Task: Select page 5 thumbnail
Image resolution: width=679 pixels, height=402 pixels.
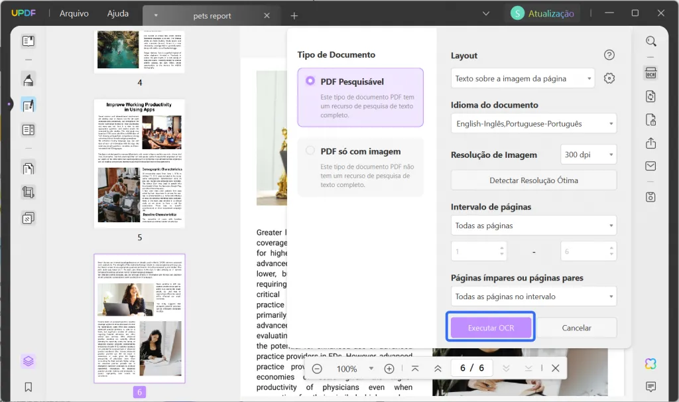Action: click(x=139, y=164)
